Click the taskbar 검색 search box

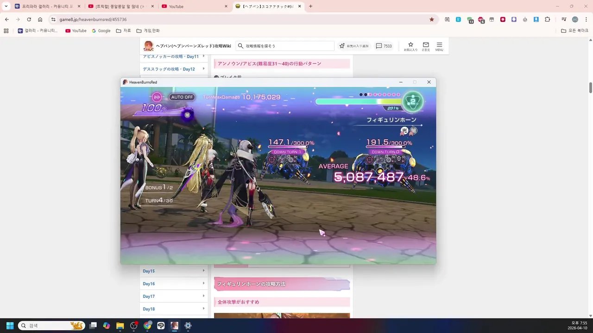coord(51,326)
